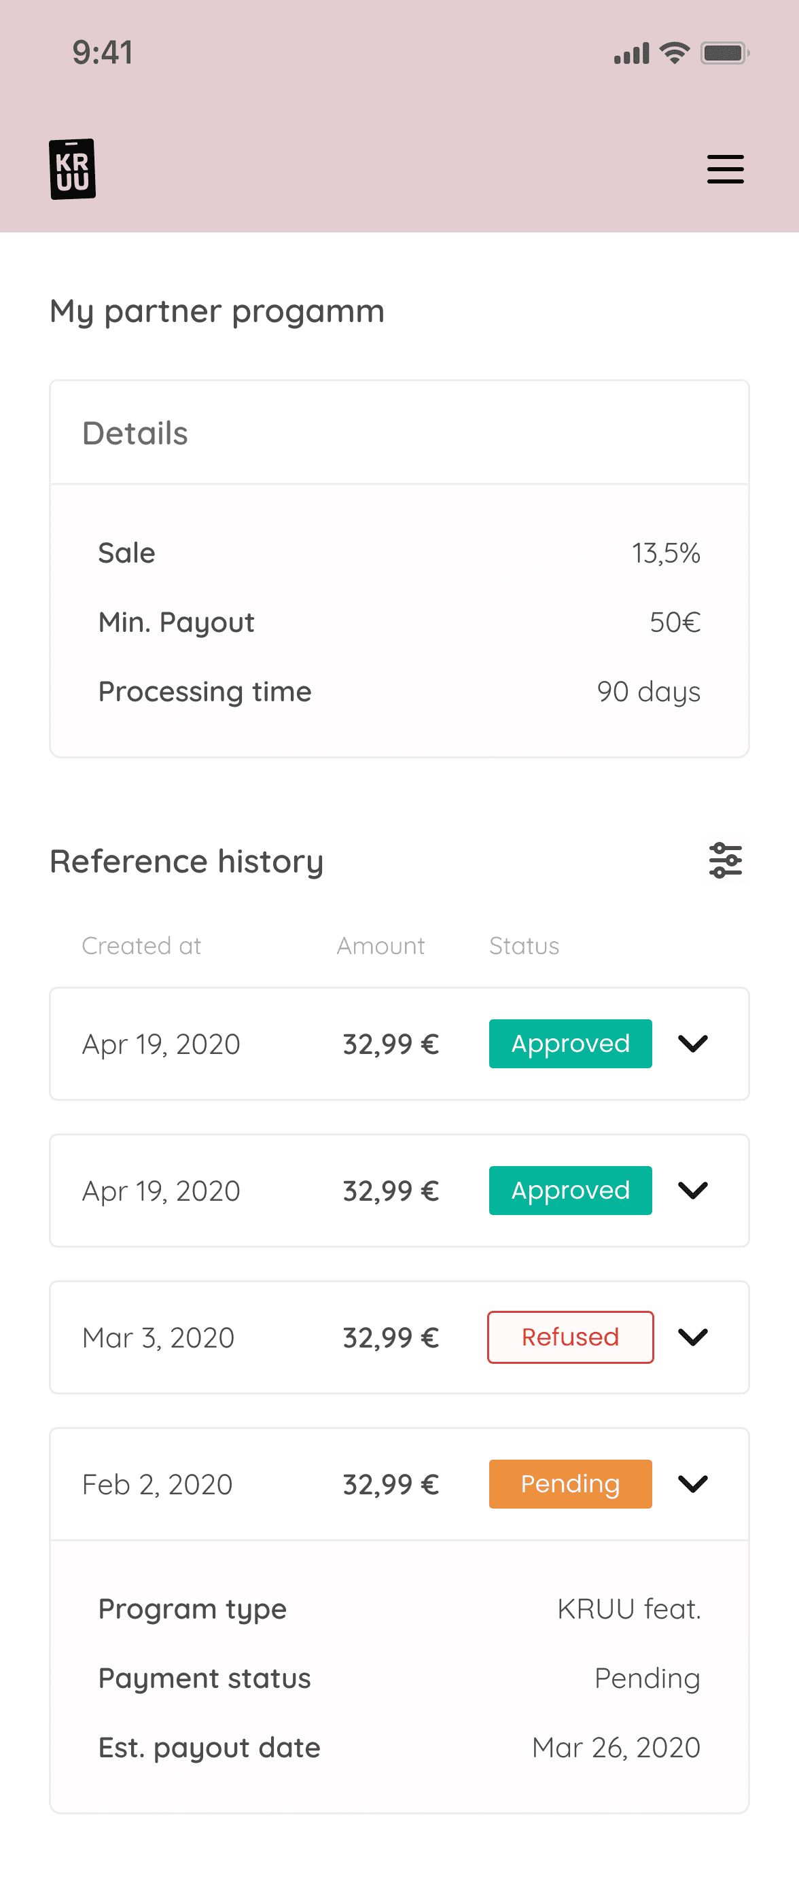Viewport: 799px width, 1900px height.
Task: Expand the Mar 3, 2020 Refused entry
Action: pyautogui.click(x=693, y=1337)
